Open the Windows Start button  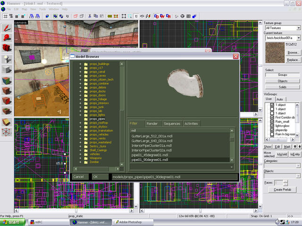[x=13, y=222]
